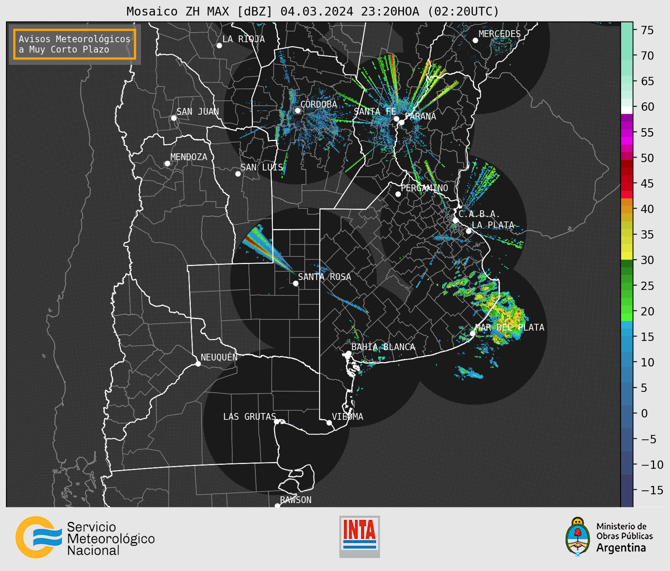Image resolution: width=670 pixels, height=571 pixels.
Task: Click the MENDOZA city marker dot
Action: click(167, 164)
